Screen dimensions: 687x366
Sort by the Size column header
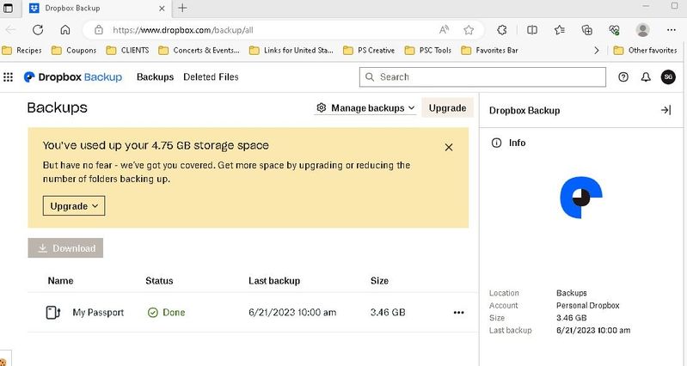[x=379, y=281]
